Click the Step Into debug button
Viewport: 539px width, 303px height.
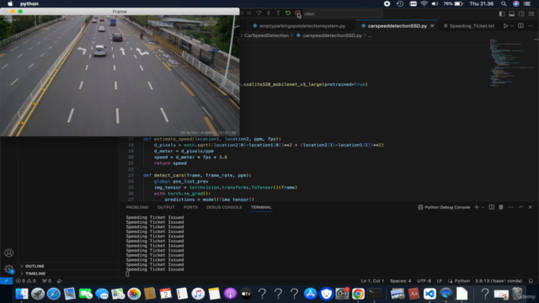269,13
